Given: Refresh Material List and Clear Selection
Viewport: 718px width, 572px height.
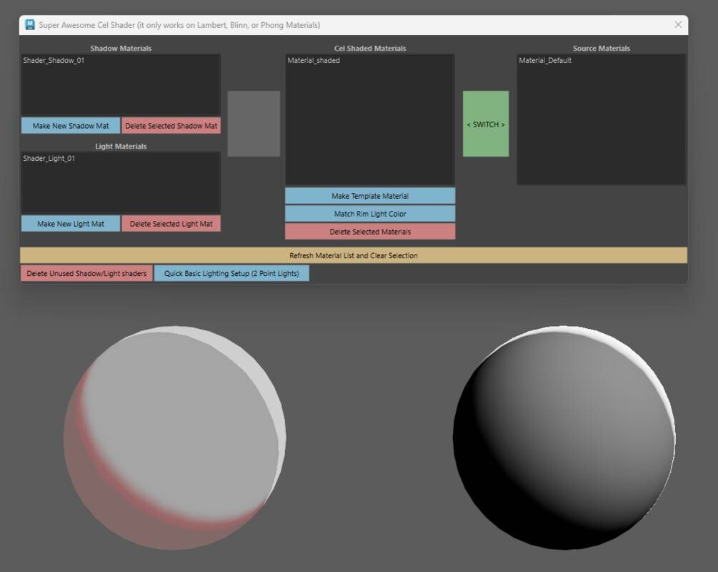Looking at the screenshot, I should point(354,255).
